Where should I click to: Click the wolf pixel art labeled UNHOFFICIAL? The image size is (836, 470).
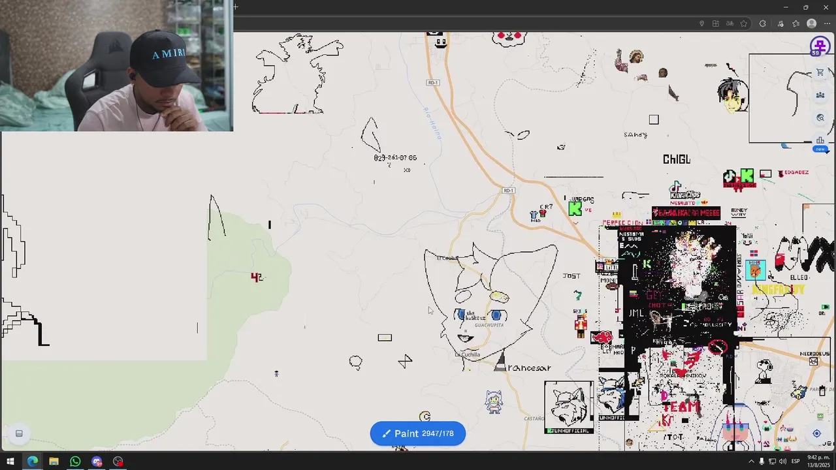click(x=570, y=407)
